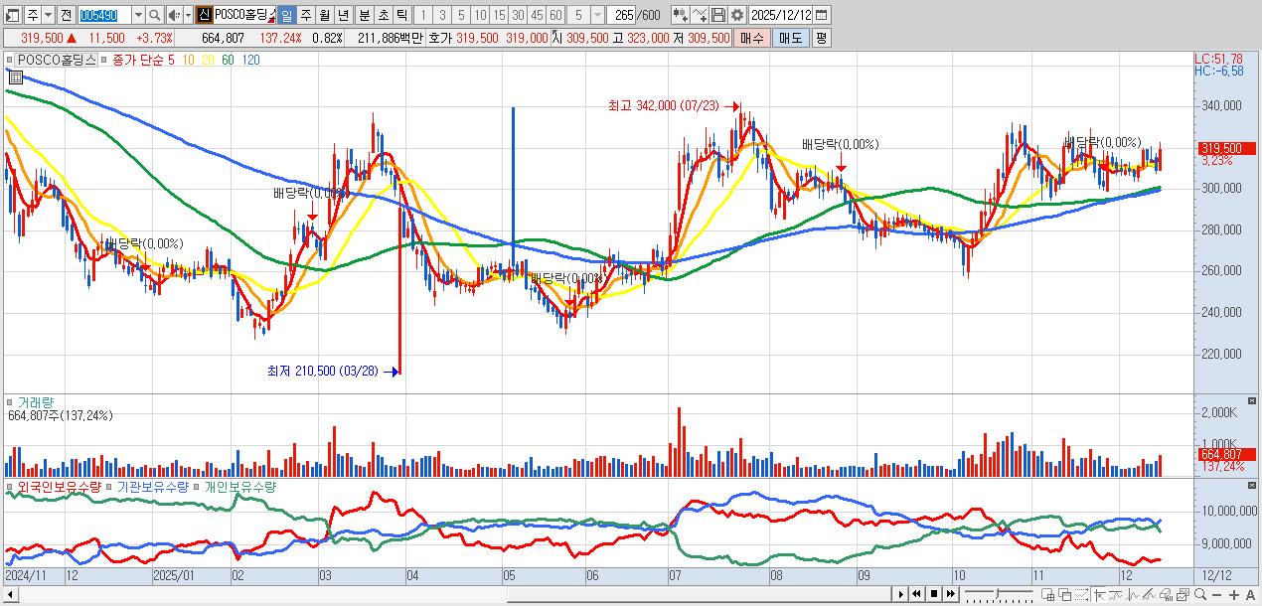The width and height of the screenshot is (1262, 606).
Task: Click the bar count field showing 265
Action: coord(621,15)
